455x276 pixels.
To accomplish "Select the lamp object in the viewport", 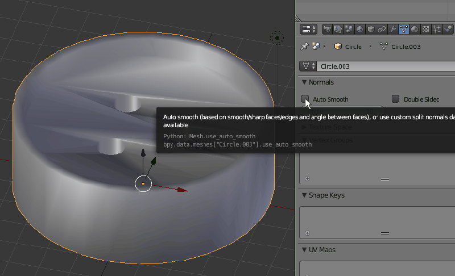I will pos(277,38).
